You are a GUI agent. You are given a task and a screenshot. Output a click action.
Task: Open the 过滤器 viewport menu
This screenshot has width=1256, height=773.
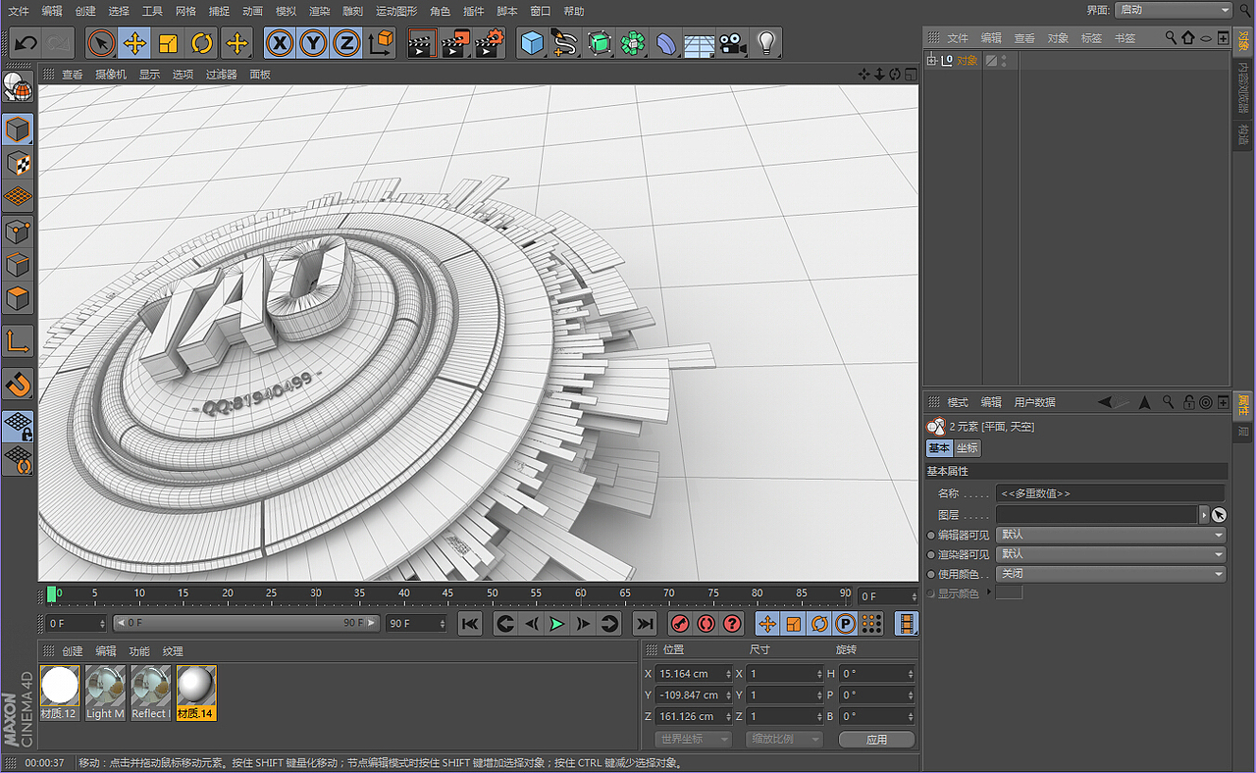coord(221,75)
